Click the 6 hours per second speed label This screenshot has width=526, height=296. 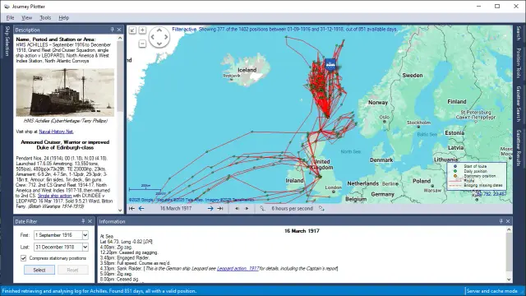coord(293,208)
